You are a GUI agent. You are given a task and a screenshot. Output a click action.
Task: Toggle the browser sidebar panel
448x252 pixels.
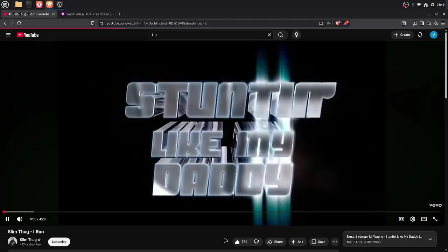(x=422, y=23)
